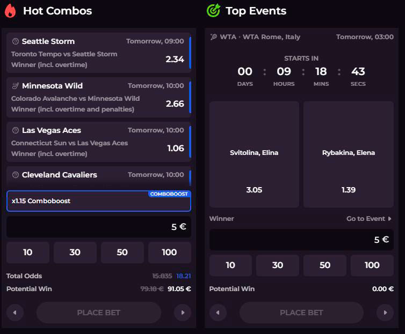
Task: Set Hot Combos stake to 30
Action: (x=75, y=253)
